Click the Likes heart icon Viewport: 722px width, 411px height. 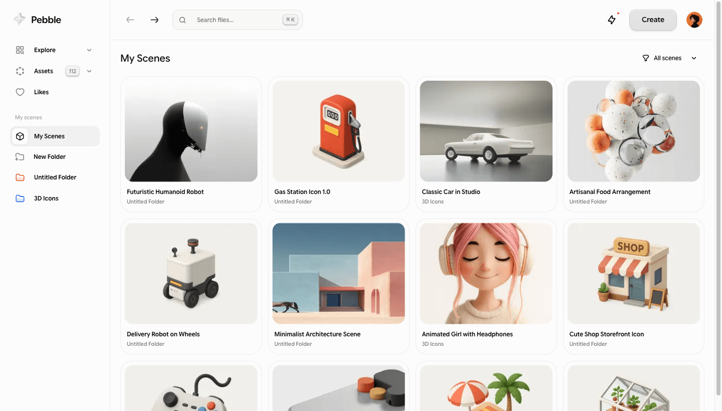[x=20, y=92]
